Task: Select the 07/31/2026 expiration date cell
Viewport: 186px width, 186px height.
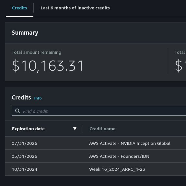Action: (24, 143)
